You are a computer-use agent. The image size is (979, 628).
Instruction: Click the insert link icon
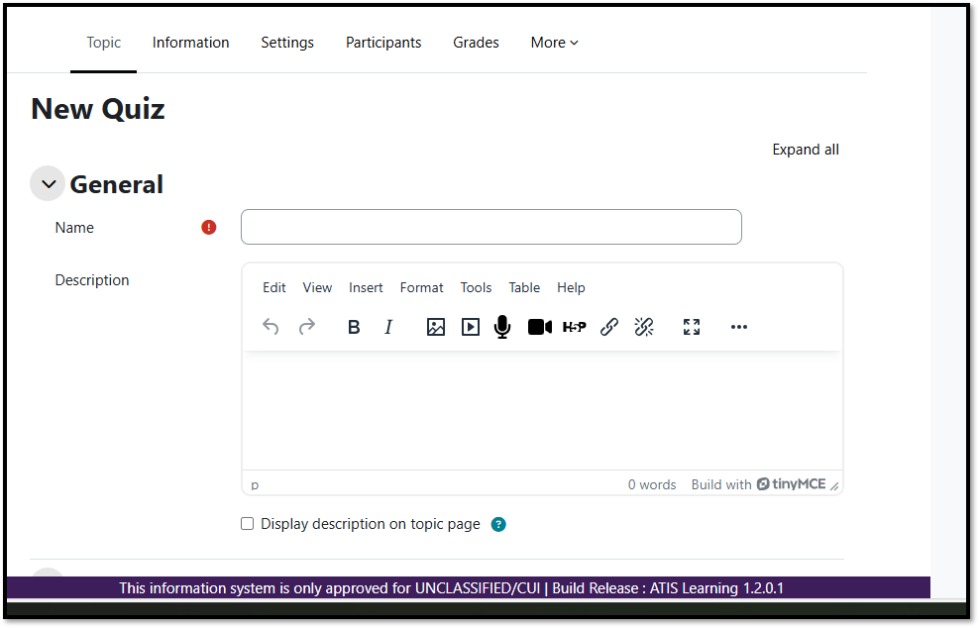pos(609,327)
